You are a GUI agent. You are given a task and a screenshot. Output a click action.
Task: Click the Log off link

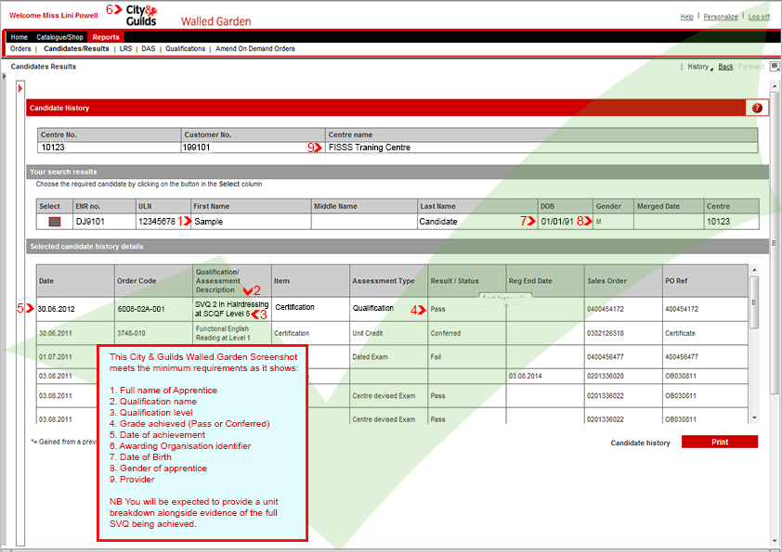coord(759,17)
